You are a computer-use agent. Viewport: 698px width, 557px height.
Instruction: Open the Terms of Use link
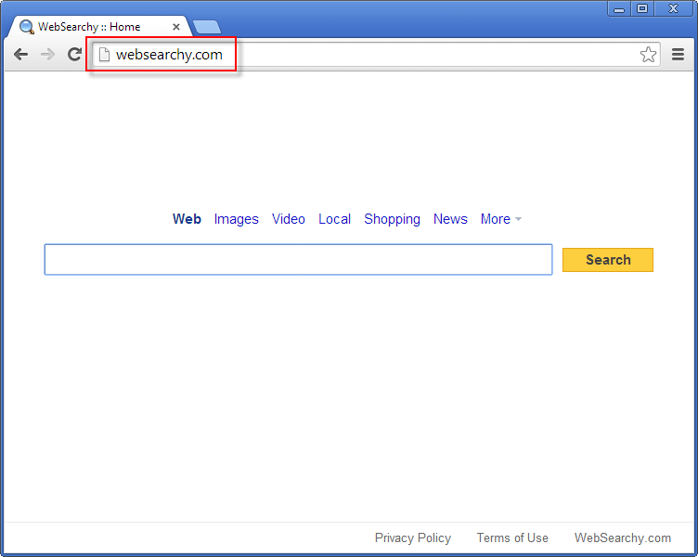(x=512, y=538)
